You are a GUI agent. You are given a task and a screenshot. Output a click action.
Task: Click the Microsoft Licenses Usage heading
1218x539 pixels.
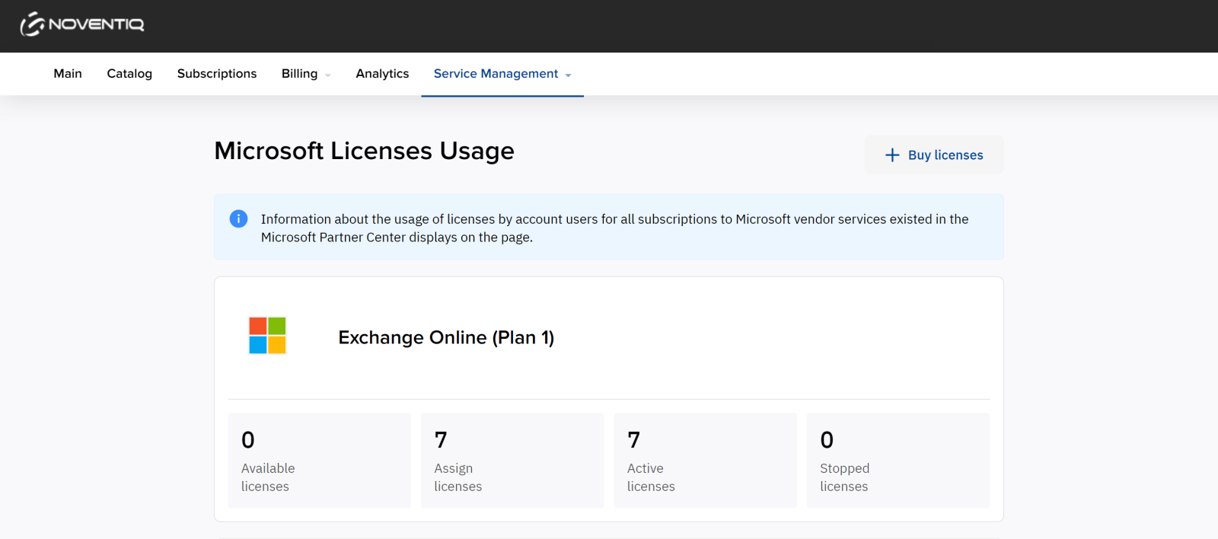364,151
